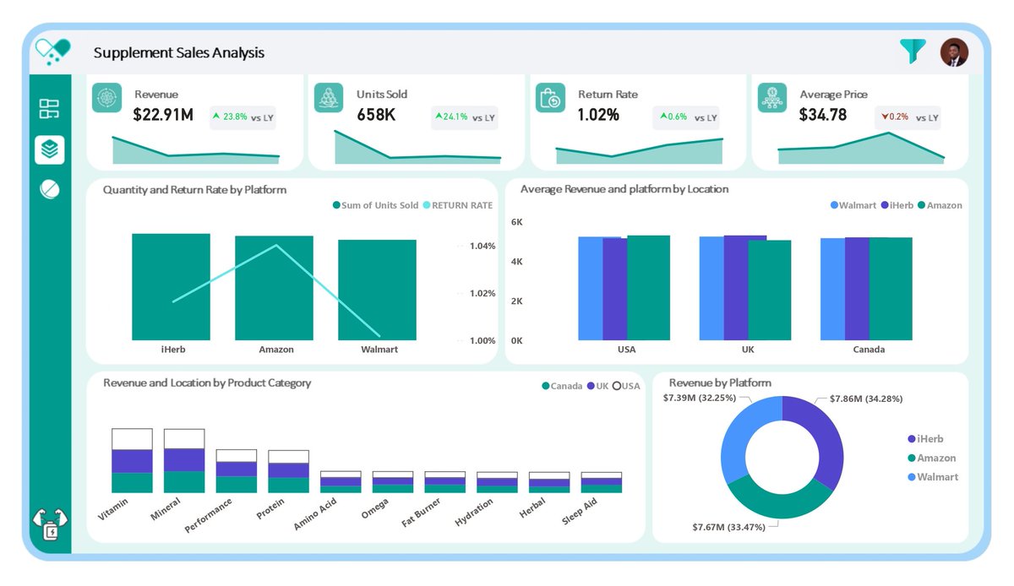The width and height of the screenshot is (1014, 586).
Task: Click Quantity and Return Rate by Platform title
Action: point(194,190)
